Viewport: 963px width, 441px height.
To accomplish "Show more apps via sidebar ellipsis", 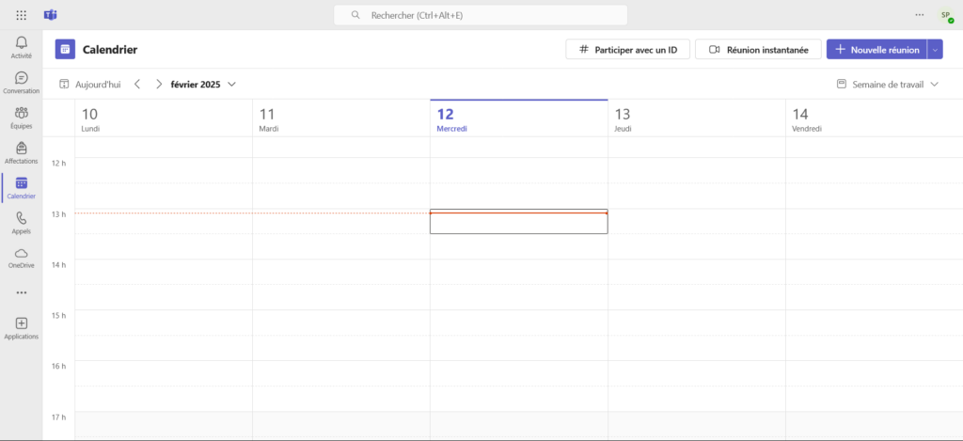I will (22, 293).
